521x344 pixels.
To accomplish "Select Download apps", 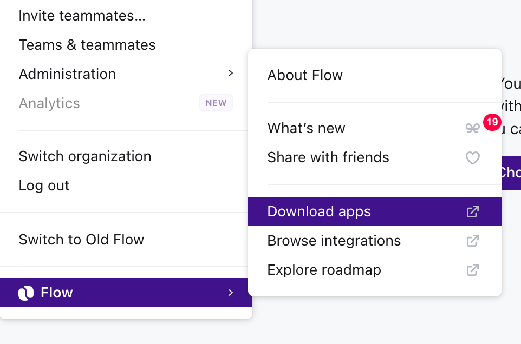I will click(x=374, y=211).
